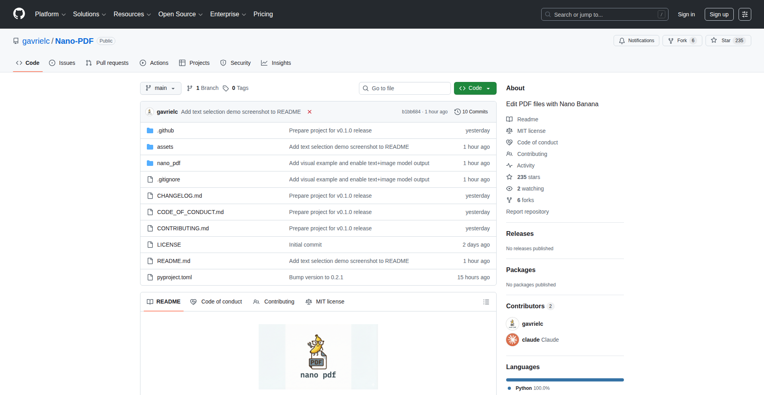This screenshot has width=764, height=395.
Task: Click the claude contributor avatar
Action: pyautogui.click(x=512, y=340)
